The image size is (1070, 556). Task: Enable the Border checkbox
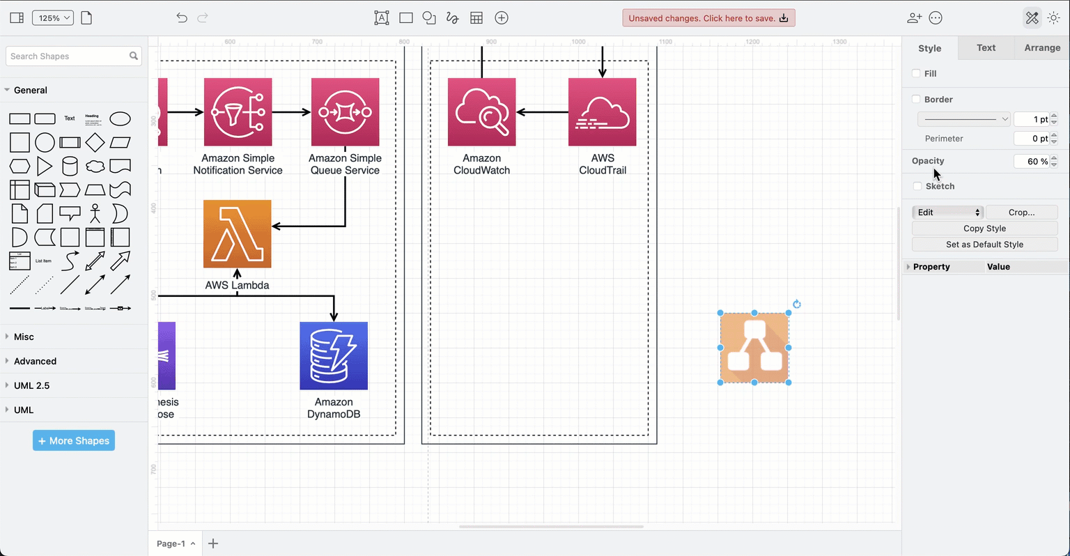click(x=917, y=99)
